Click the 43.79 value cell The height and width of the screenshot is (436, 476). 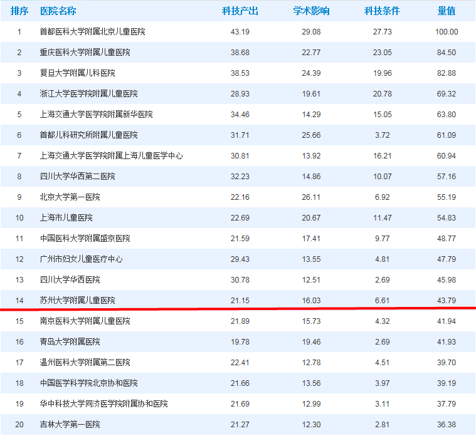click(447, 300)
